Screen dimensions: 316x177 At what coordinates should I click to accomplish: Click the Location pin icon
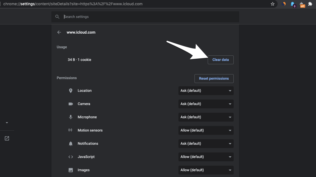tap(71, 91)
